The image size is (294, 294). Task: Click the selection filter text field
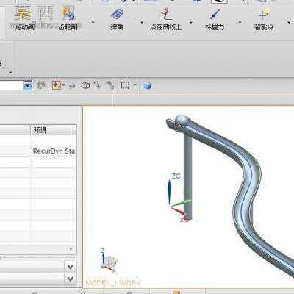12,85
